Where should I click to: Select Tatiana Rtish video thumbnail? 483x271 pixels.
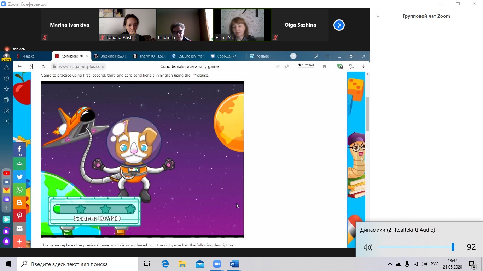pyautogui.click(x=127, y=25)
